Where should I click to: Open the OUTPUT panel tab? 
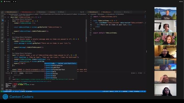click(x=16, y=73)
